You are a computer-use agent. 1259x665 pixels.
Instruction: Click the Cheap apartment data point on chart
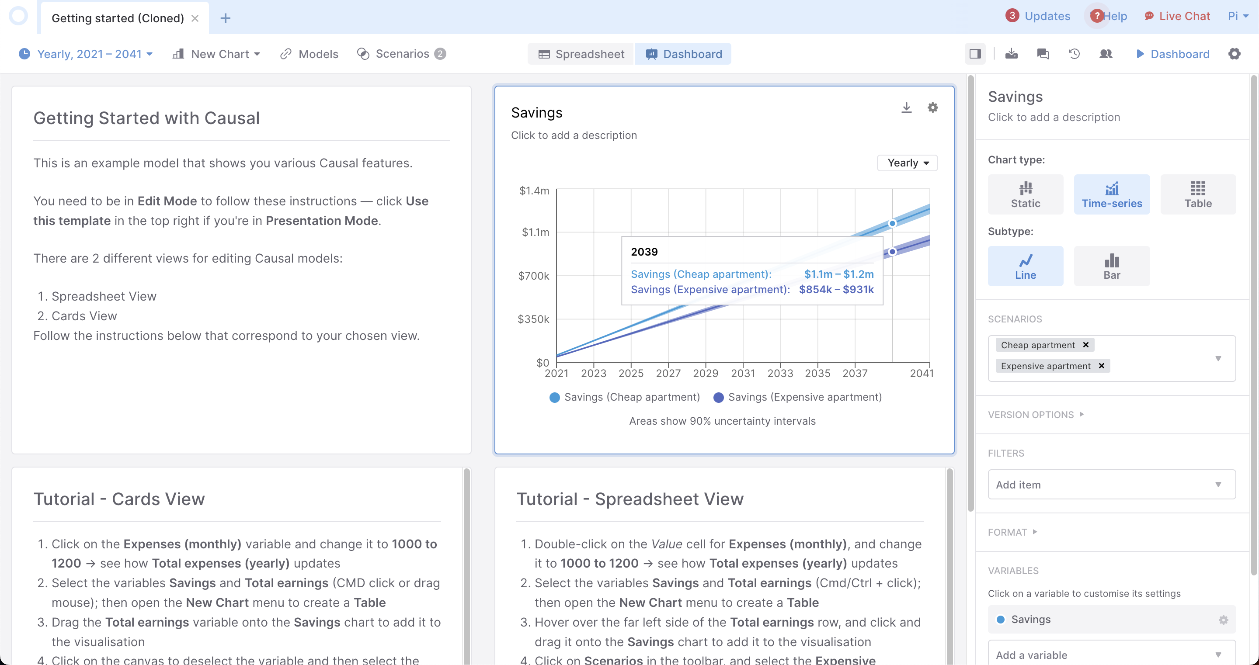892,223
